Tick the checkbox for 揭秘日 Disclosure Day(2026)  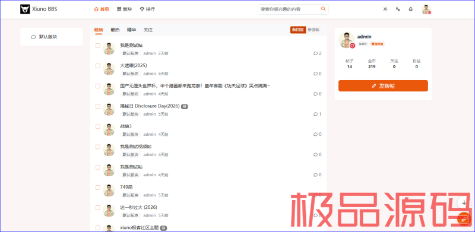click(x=98, y=106)
